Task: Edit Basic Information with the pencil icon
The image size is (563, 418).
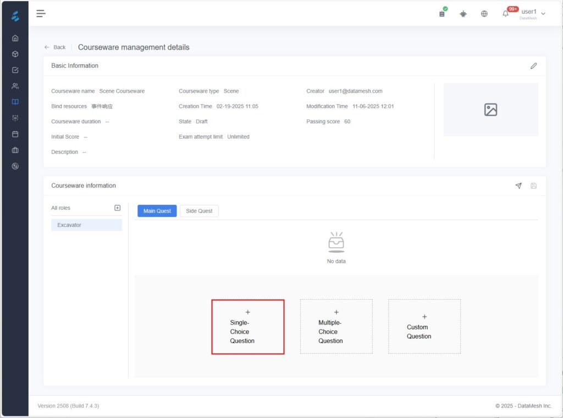Action: tap(533, 66)
